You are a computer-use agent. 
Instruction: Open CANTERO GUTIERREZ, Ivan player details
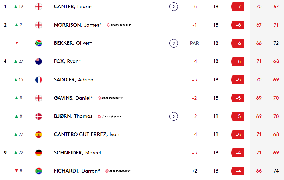pos(86,134)
